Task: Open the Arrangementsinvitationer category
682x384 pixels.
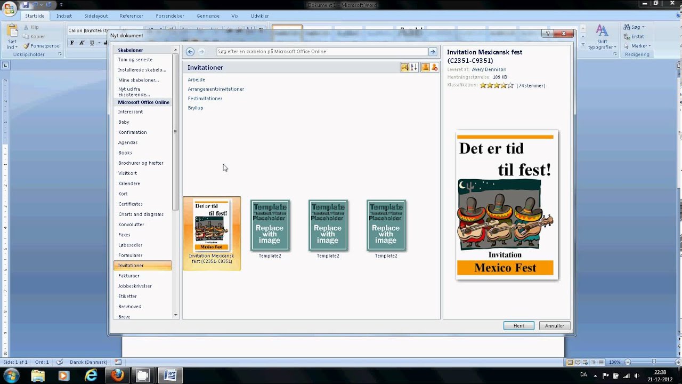Action: pyautogui.click(x=216, y=89)
